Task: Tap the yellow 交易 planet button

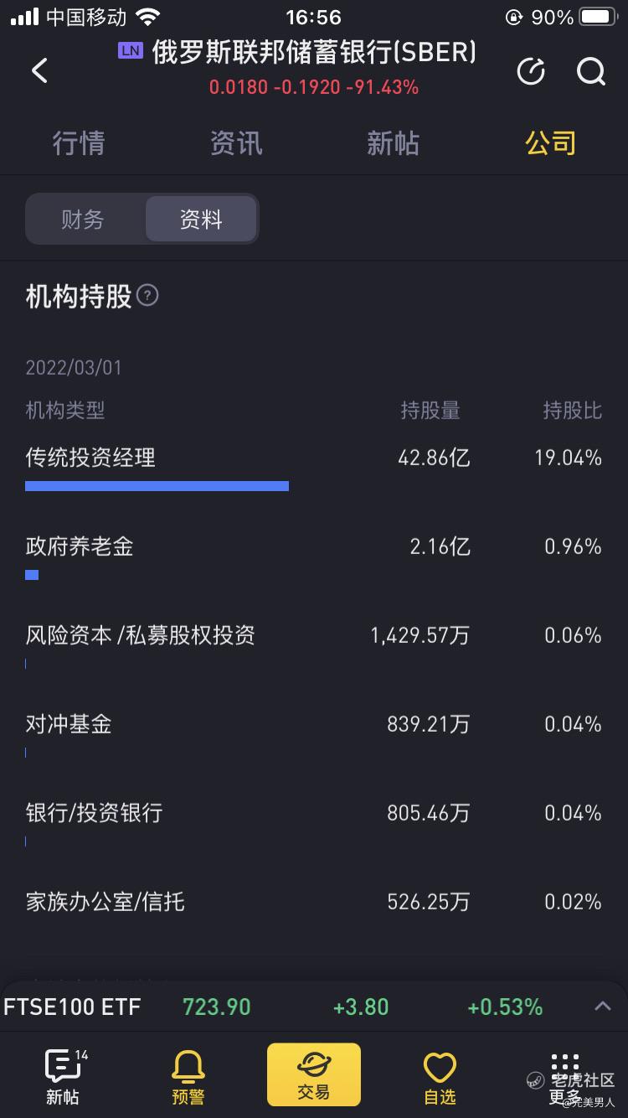Action: (x=314, y=1074)
